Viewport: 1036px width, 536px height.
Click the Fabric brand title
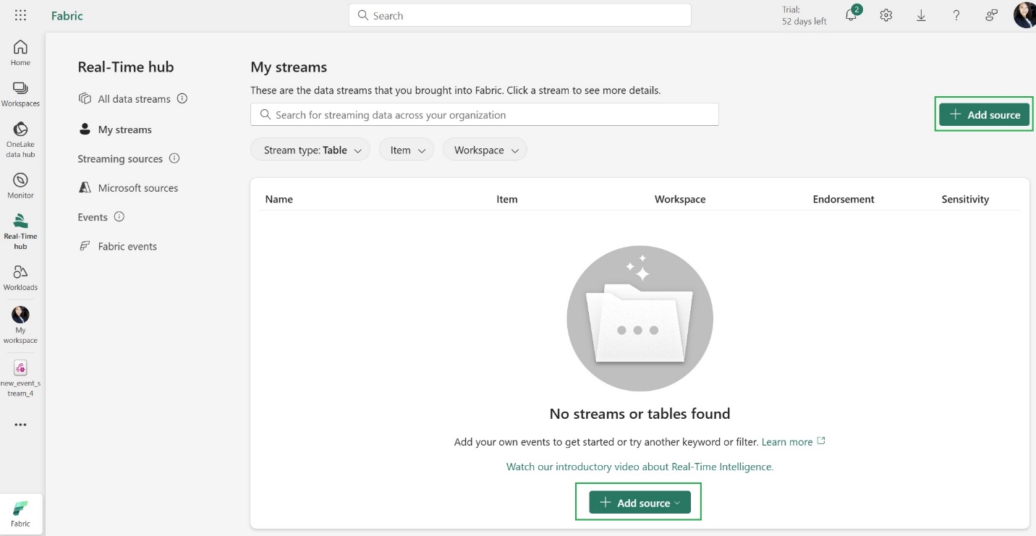[x=67, y=15]
